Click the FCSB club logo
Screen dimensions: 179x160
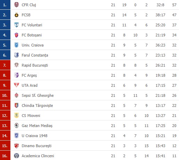(16, 15)
